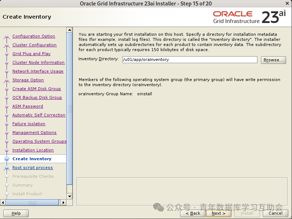
Task: Click the horizontal scroll right arrow
Action: [63, 203]
